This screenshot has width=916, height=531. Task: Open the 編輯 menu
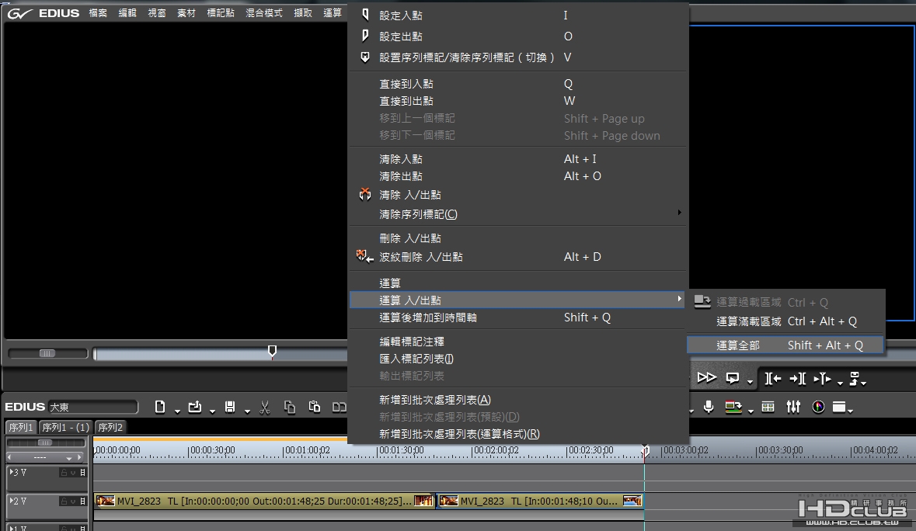pos(127,13)
